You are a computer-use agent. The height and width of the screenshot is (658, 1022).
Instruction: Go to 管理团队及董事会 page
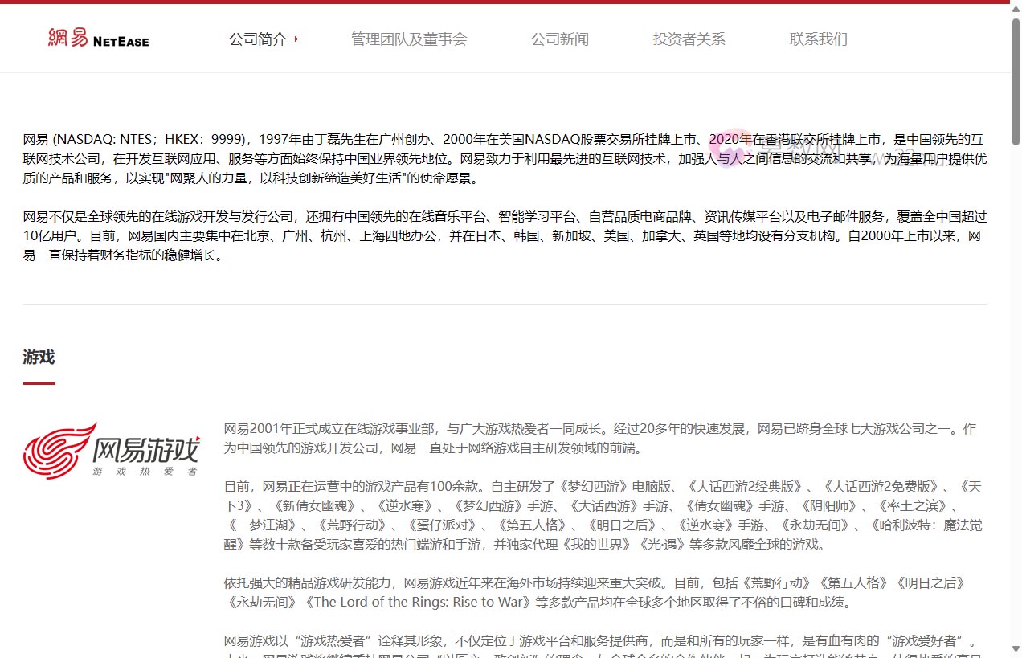coord(408,39)
